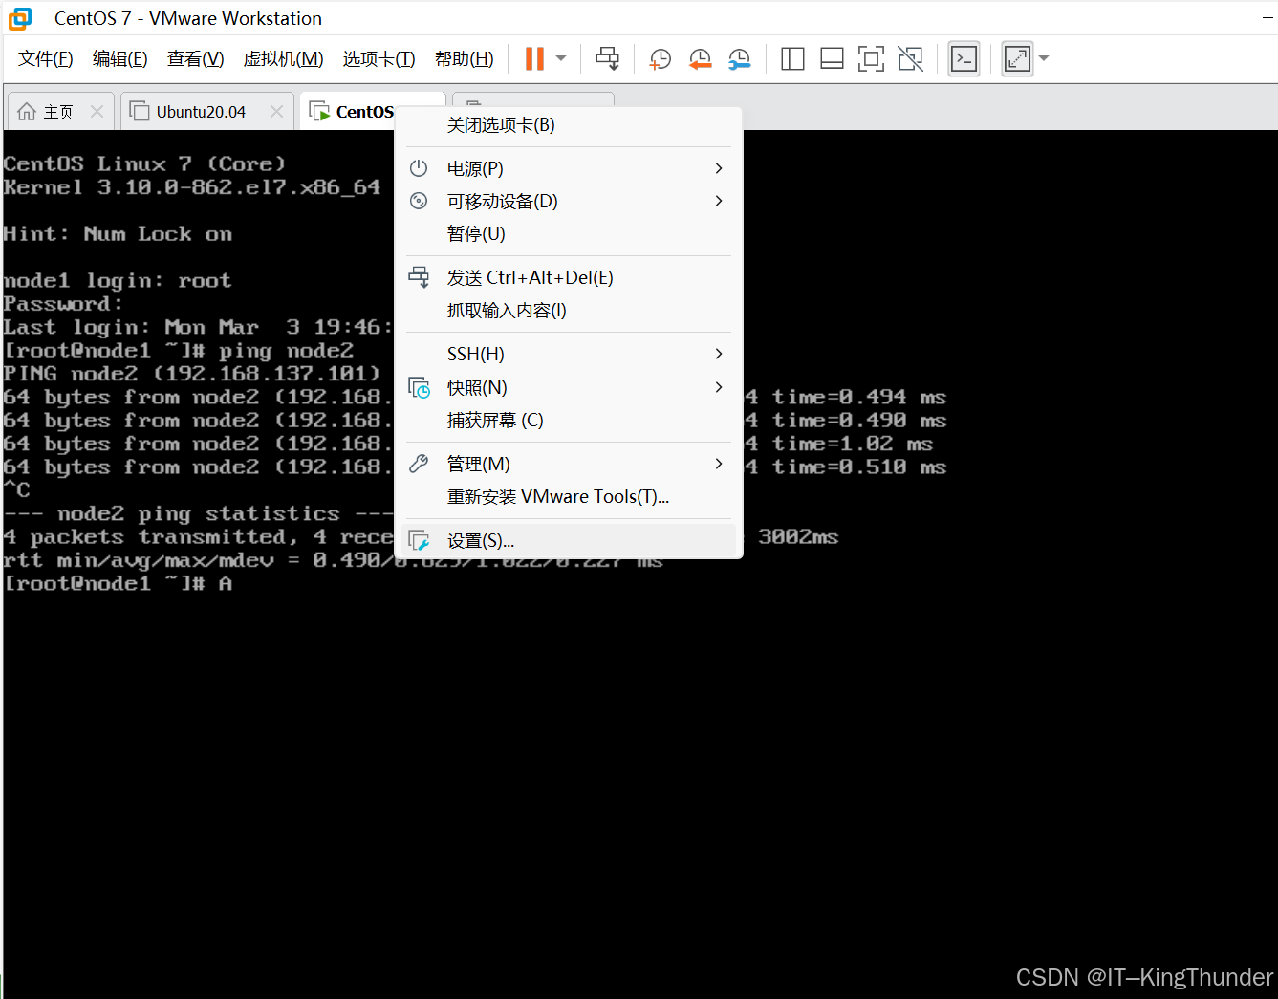Viewport: 1278px width, 999px height.
Task: Open the Snapshot Manager toolbar icon
Action: click(x=739, y=59)
